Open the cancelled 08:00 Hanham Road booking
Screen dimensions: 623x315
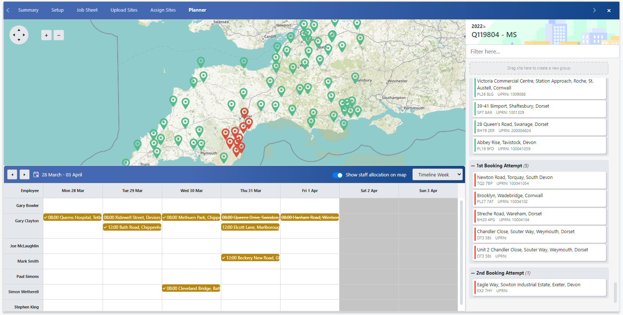pos(310,218)
